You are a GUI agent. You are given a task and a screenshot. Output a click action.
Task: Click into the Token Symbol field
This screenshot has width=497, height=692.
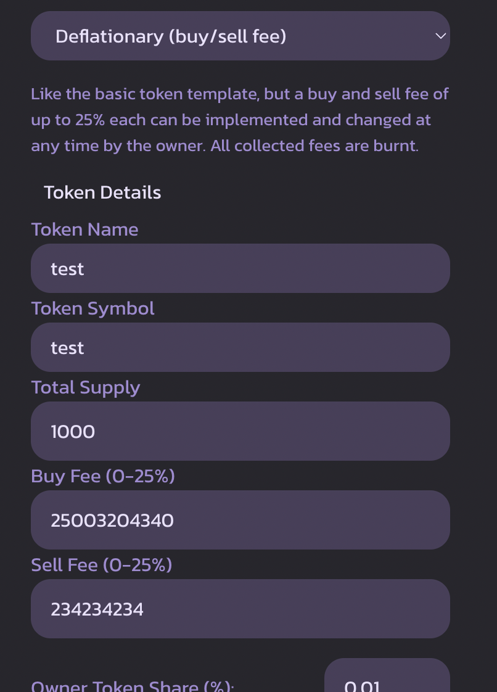240,348
